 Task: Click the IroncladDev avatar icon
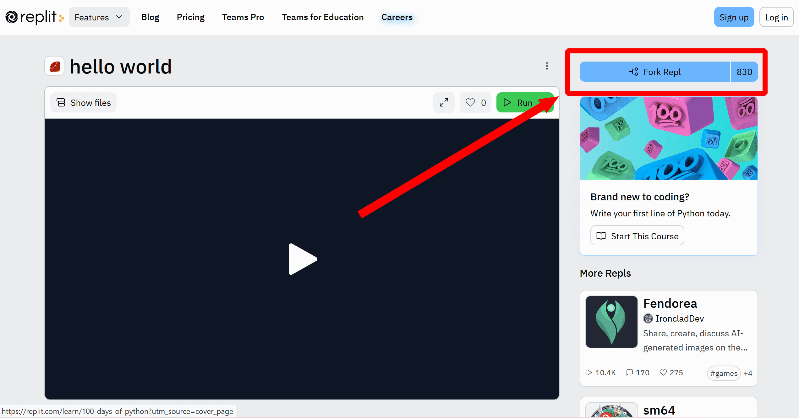[648, 319]
